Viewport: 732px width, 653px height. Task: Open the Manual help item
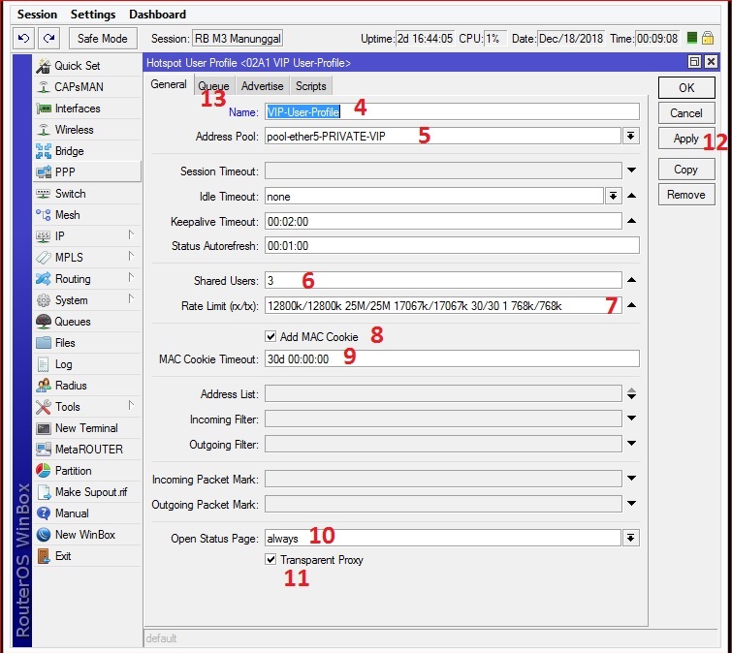pyautogui.click(x=87, y=513)
